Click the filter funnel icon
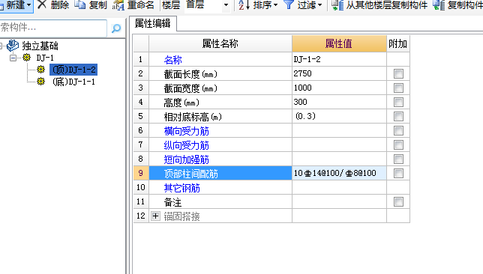 [288, 5]
